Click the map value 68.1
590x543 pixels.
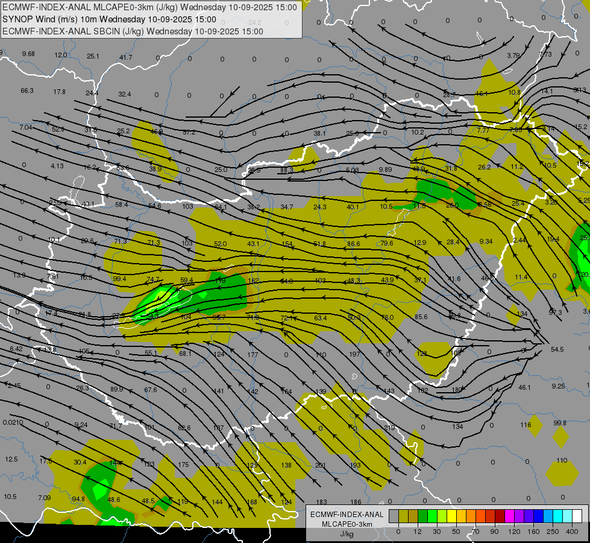185,354
